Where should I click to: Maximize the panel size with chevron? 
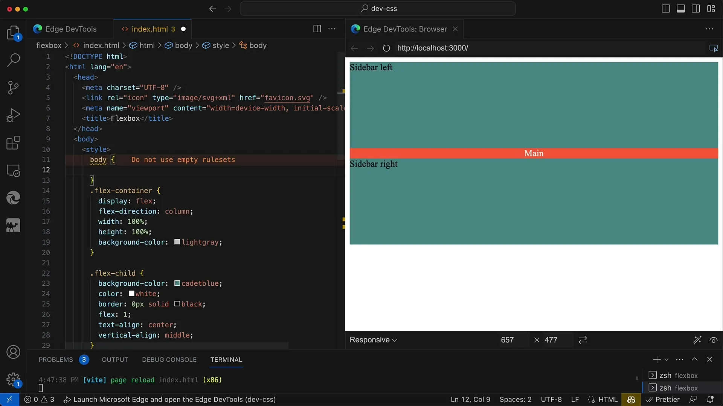pos(695,360)
